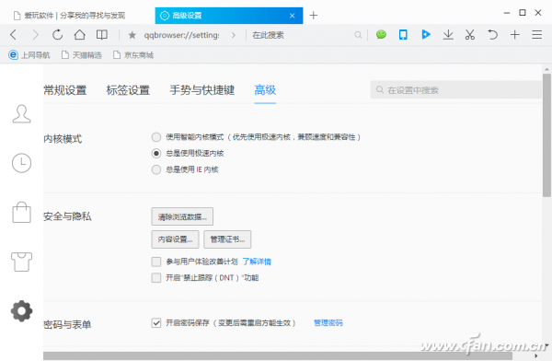This screenshot has width=552, height=361.
Task: Go forward with the forward arrow
Action: pyautogui.click(x=35, y=35)
